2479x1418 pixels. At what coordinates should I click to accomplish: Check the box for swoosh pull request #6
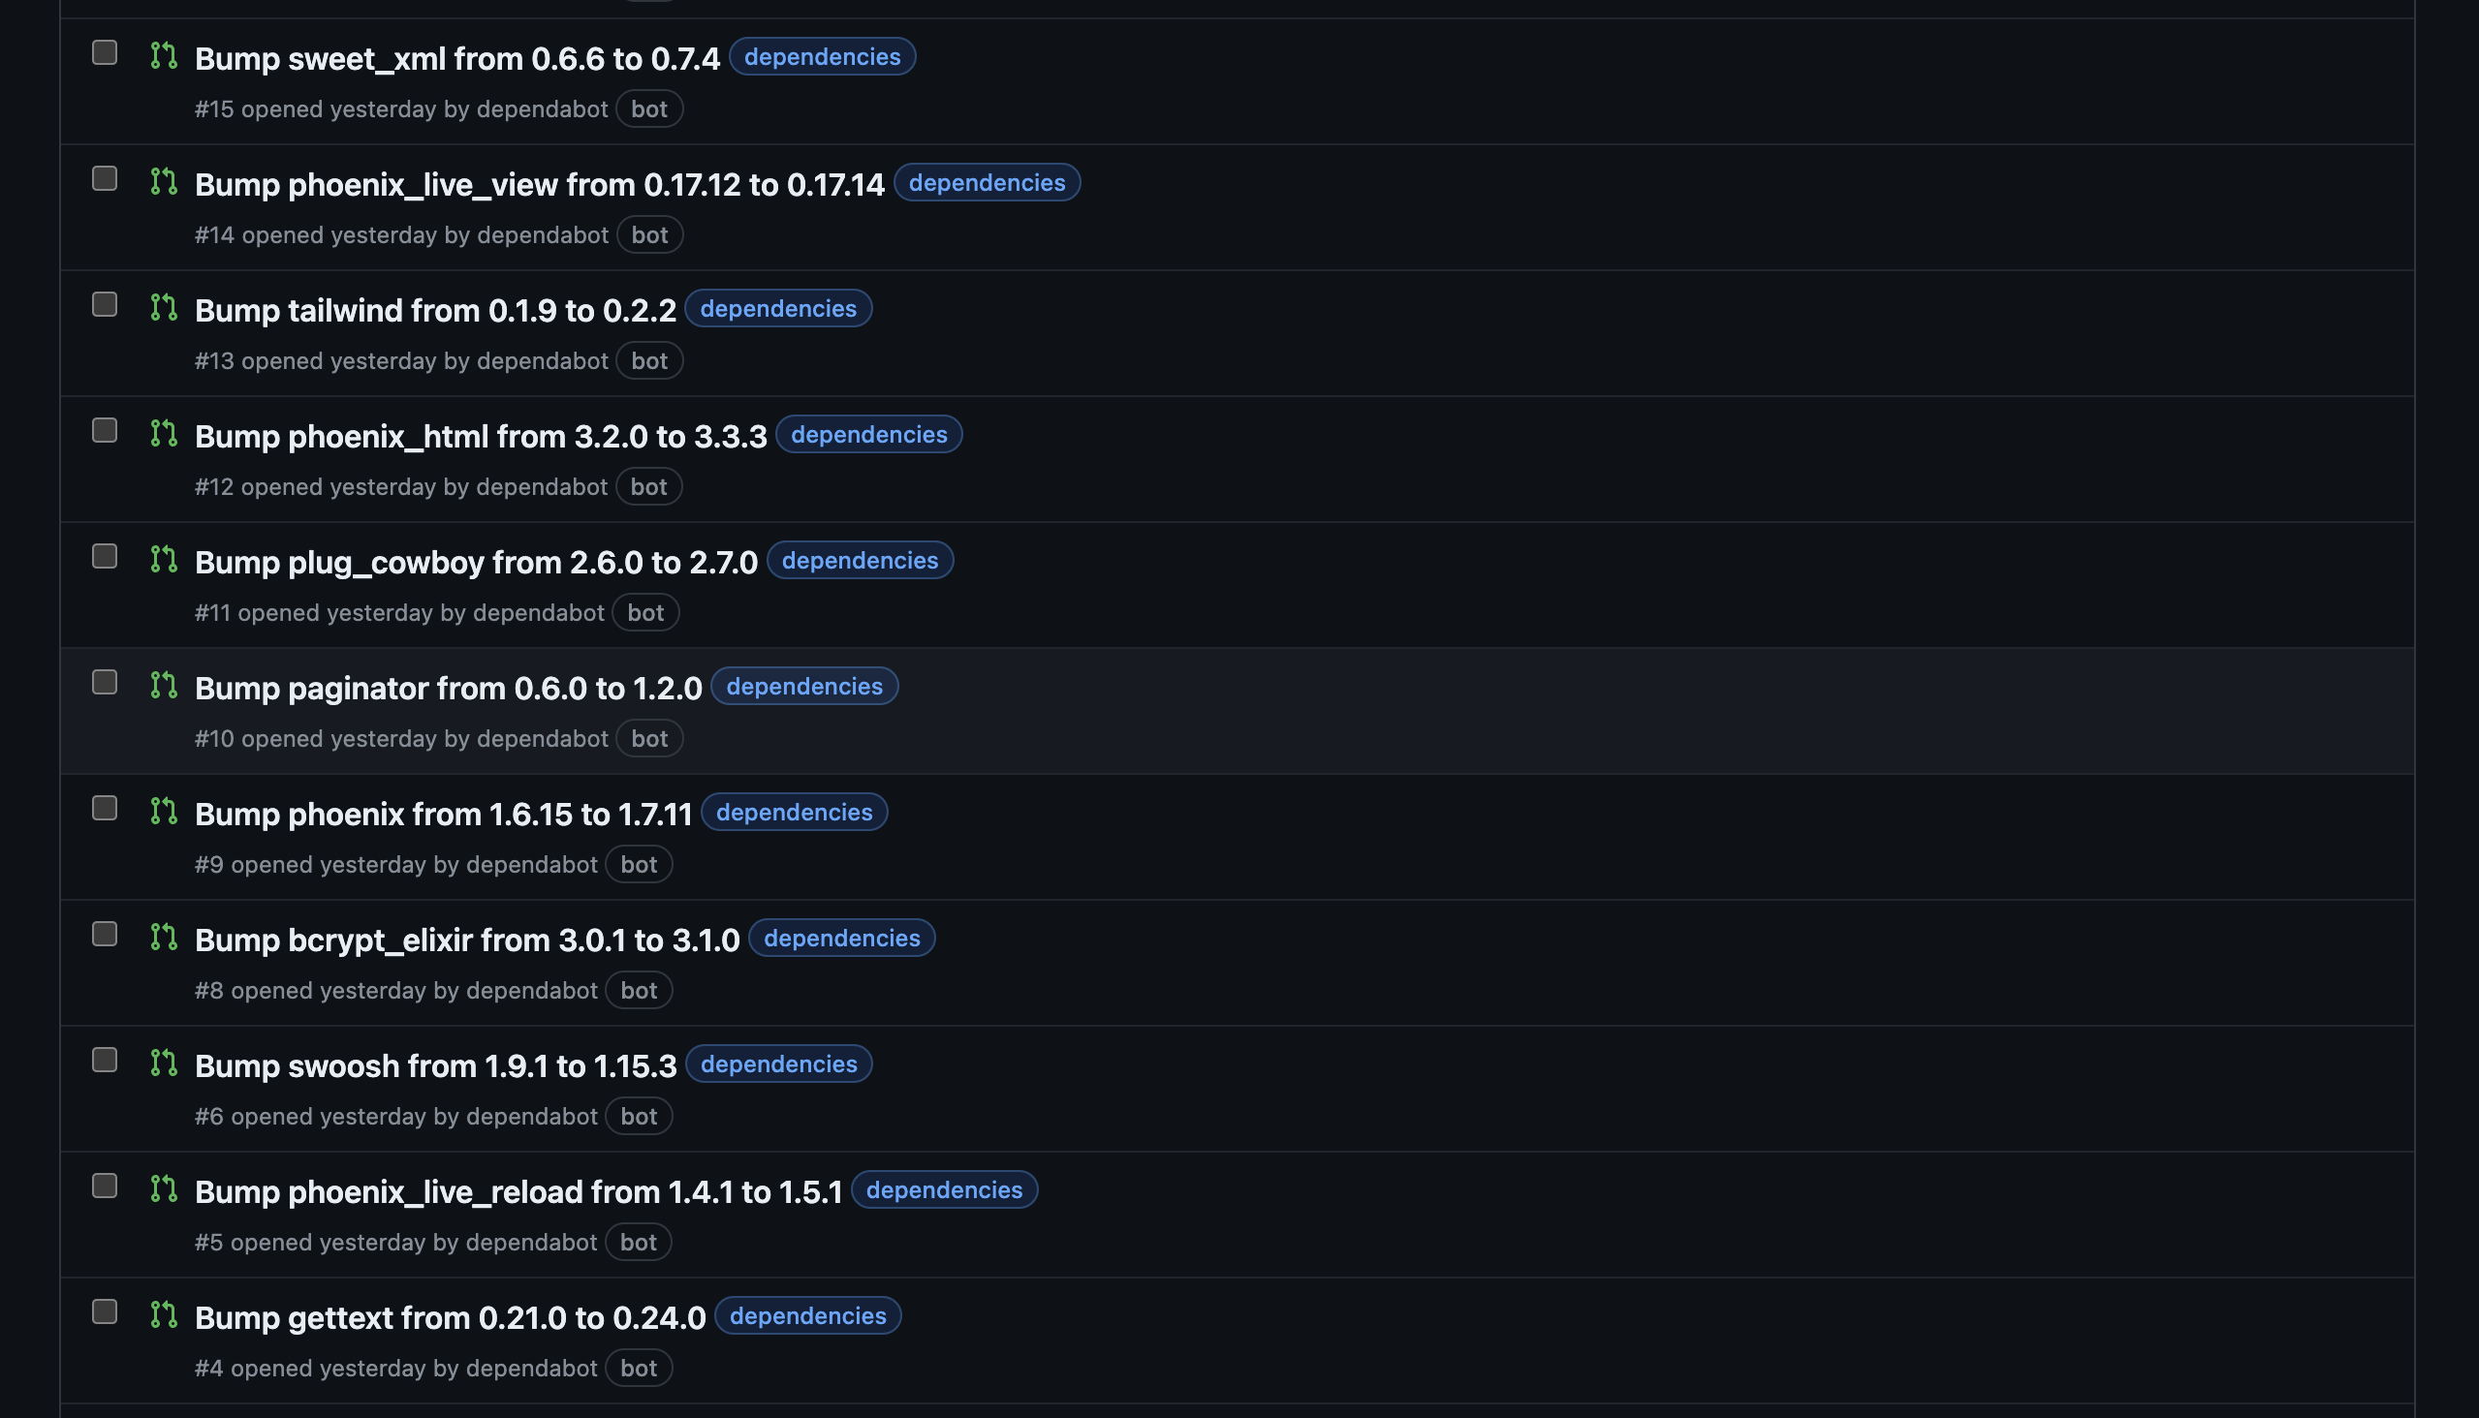[x=105, y=1060]
